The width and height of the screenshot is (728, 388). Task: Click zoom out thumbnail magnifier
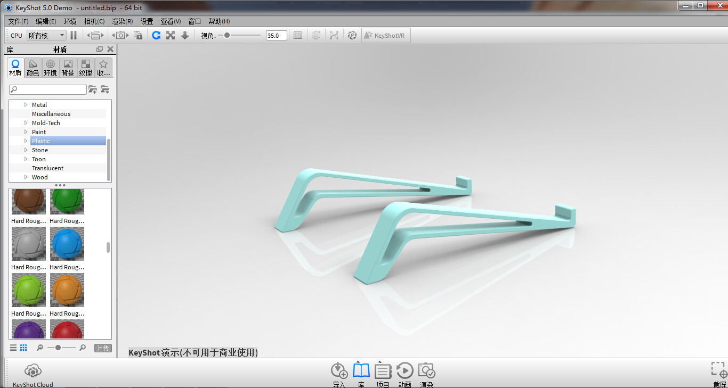tap(40, 348)
